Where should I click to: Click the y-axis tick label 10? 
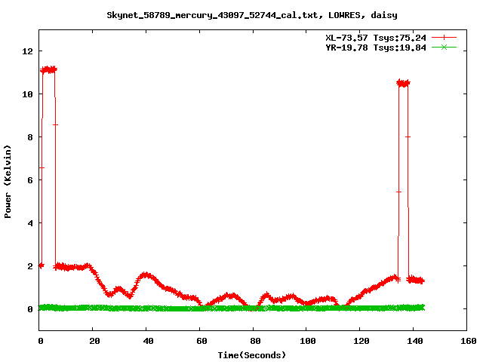tap(27, 94)
